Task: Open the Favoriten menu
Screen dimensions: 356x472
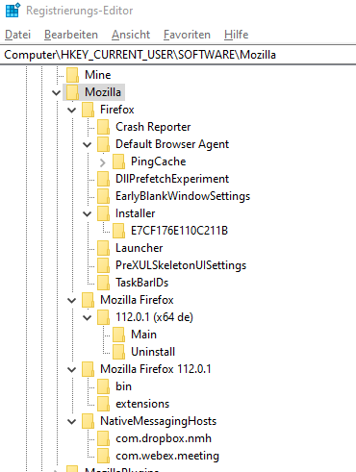Action: pos(187,35)
